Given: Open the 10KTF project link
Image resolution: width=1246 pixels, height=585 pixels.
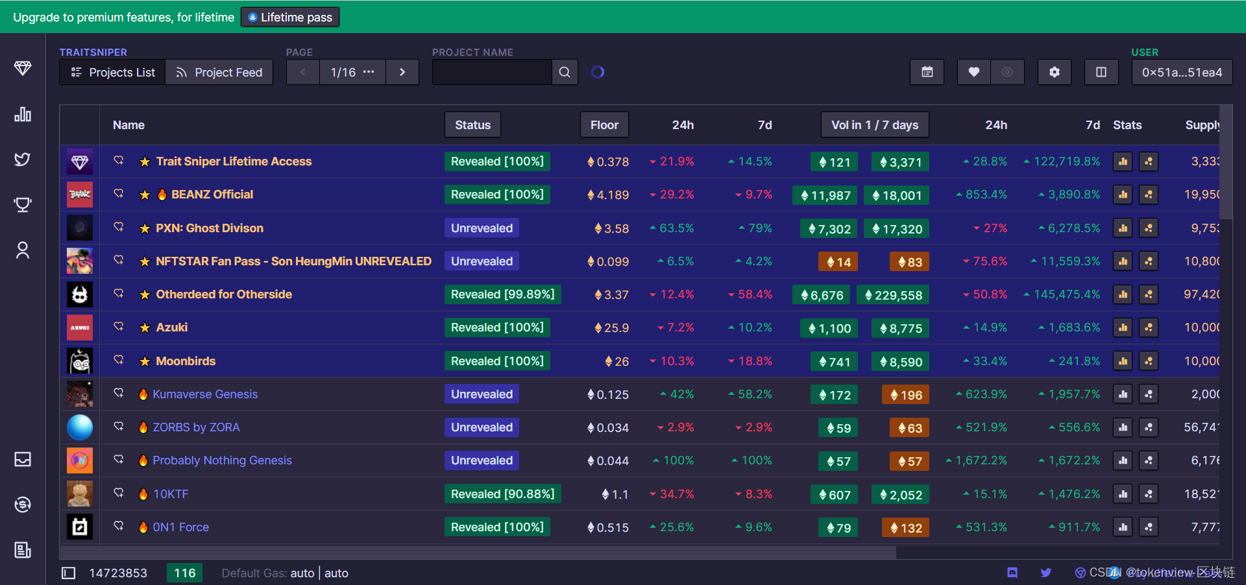Looking at the screenshot, I should (171, 494).
